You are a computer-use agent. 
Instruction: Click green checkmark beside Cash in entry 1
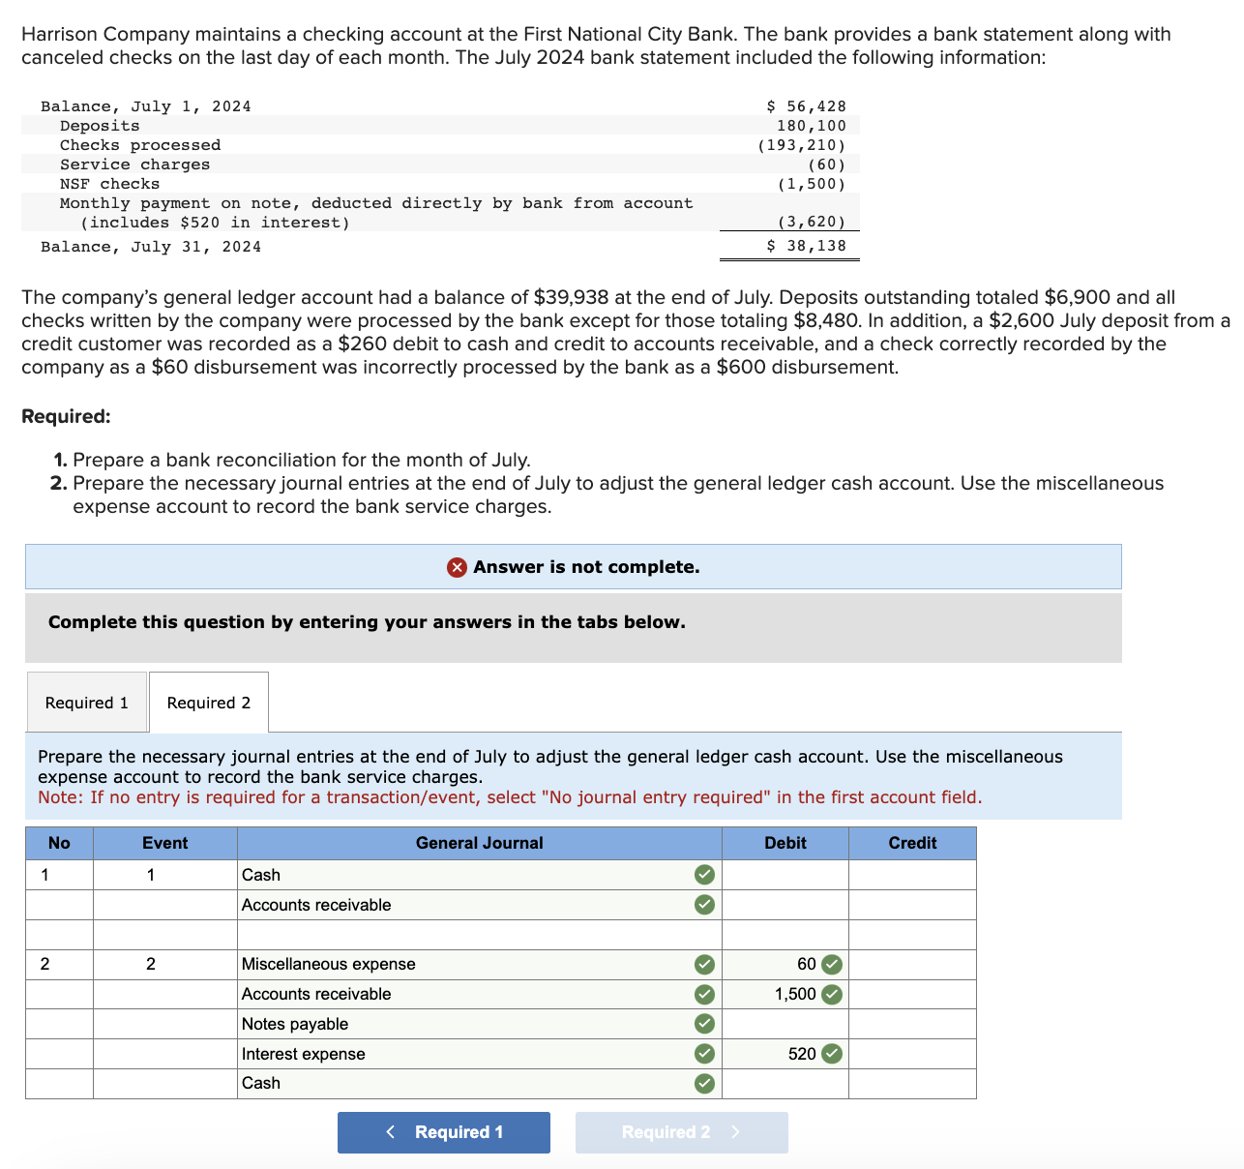[705, 875]
